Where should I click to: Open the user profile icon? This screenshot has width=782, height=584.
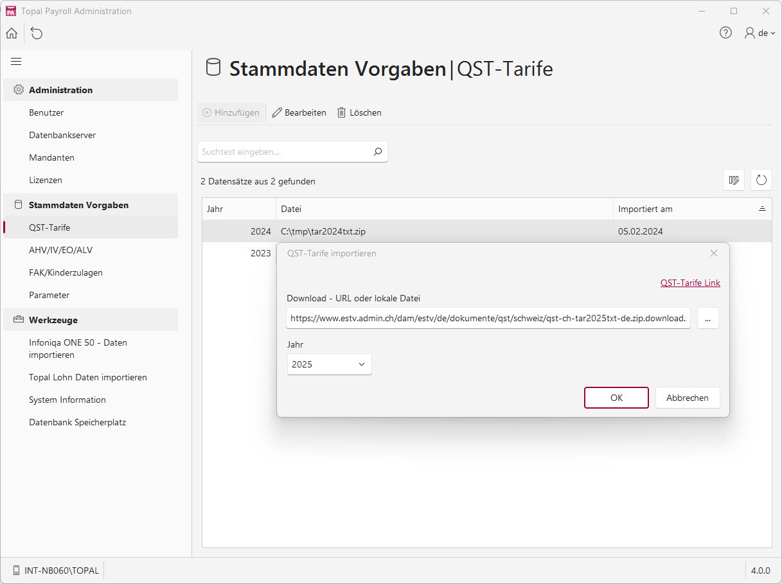click(749, 33)
